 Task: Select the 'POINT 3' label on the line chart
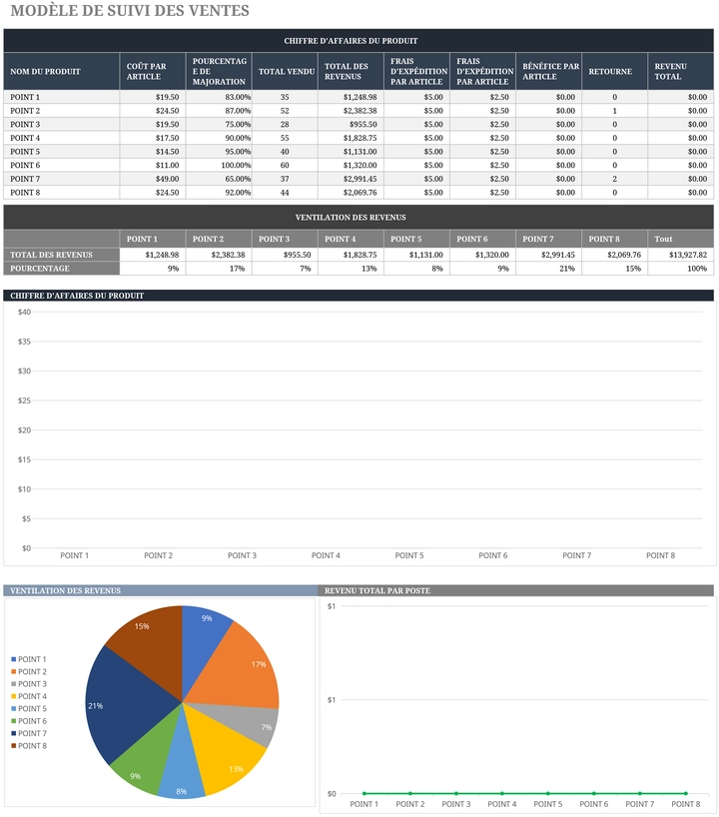456,804
